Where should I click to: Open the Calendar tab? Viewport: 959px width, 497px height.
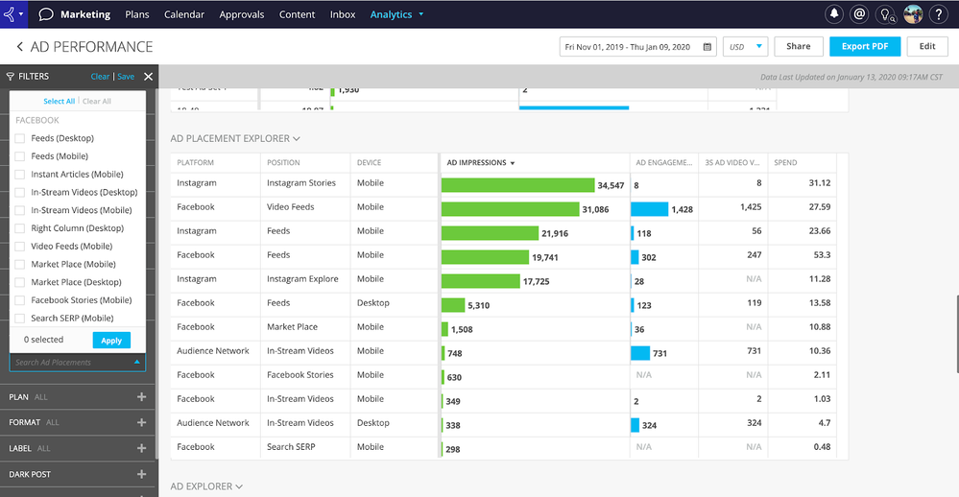click(x=184, y=14)
